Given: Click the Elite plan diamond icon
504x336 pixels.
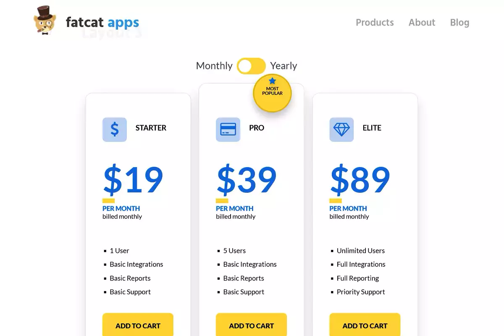Looking at the screenshot, I should (x=341, y=129).
